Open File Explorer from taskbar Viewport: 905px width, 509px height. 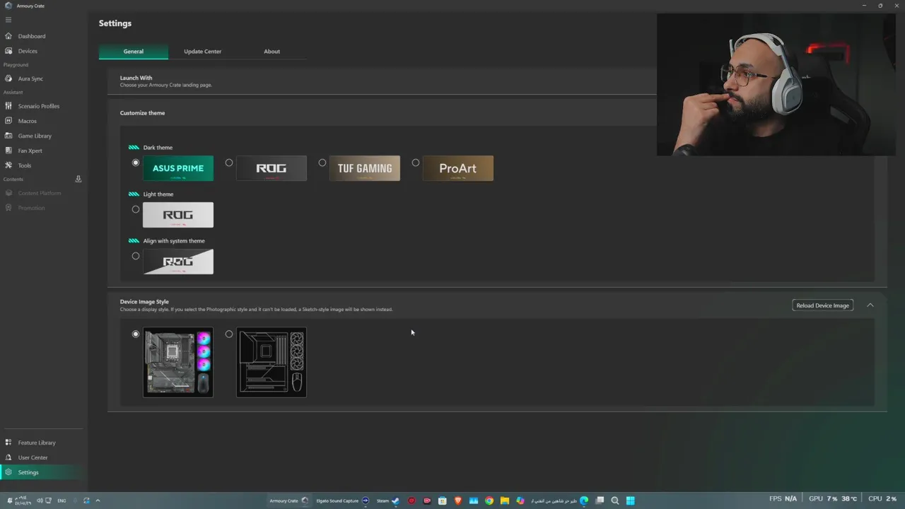pyautogui.click(x=505, y=501)
